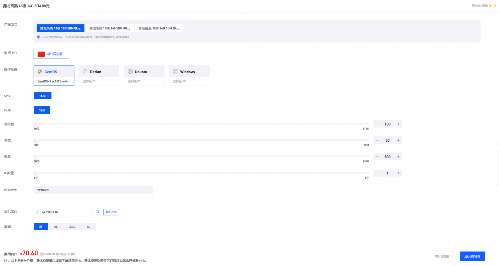Switch to 美国精品 16核 16G product tab
Image resolution: width=499 pixels, height=266 pixels.
pyautogui.click(x=109, y=28)
